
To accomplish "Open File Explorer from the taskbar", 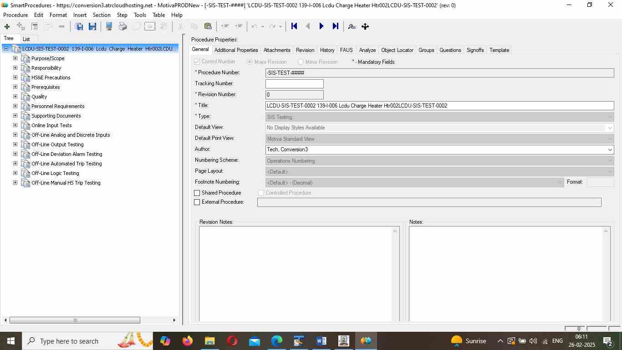I will point(209,341).
